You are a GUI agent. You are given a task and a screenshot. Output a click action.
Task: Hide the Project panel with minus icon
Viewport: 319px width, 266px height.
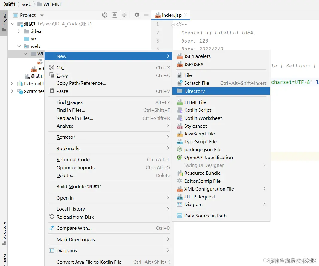146,15
